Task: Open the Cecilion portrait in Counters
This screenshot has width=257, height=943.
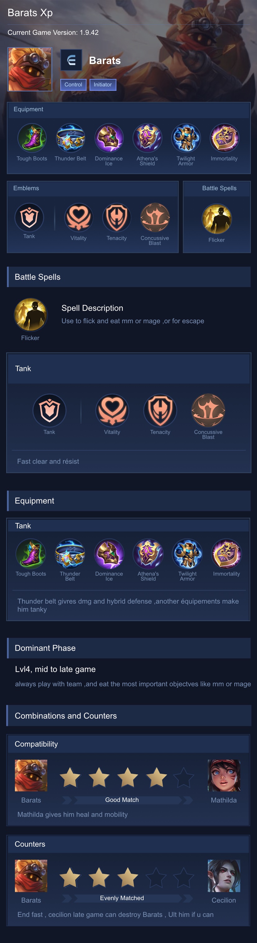Action: point(224,876)
